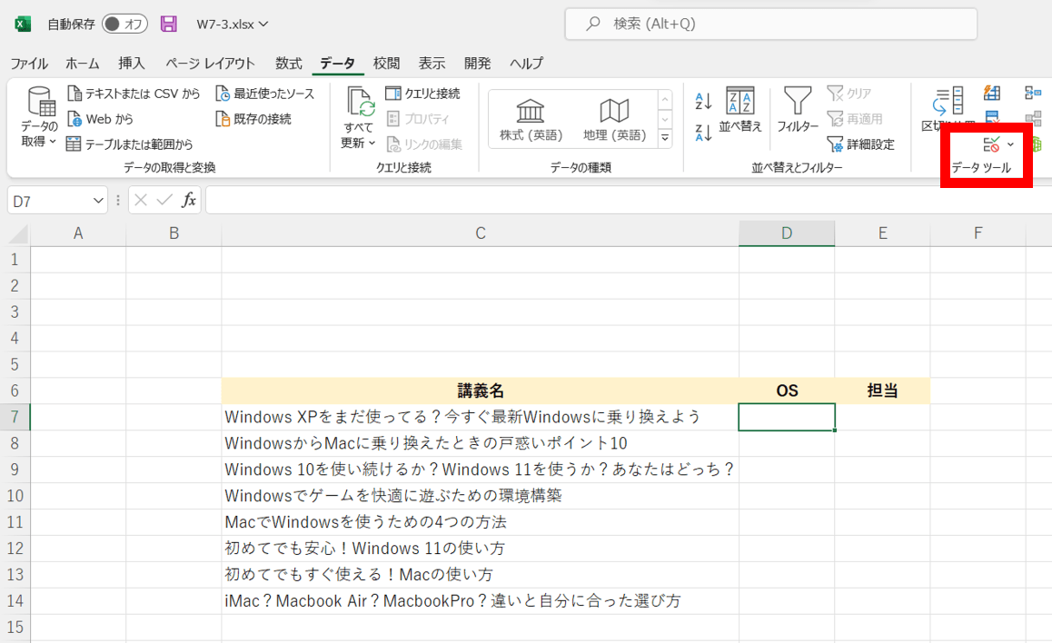Click the consolidate data icon
This screenshot has width=1052, height=643.
pyautogui.click(x=1033, y=94)
